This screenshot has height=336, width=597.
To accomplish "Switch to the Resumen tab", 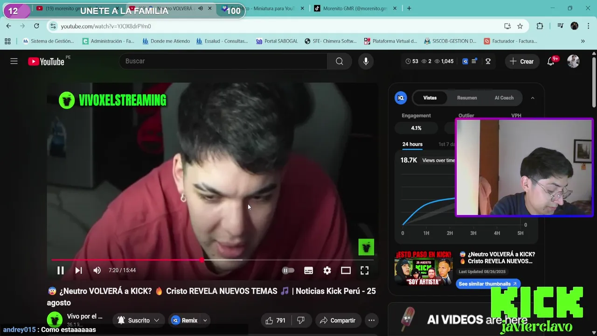I will [x=467, y=98].
